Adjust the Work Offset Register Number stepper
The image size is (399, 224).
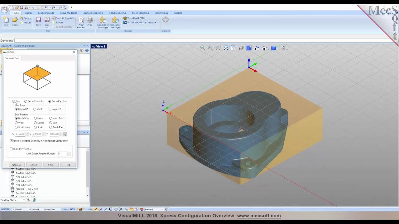coord(69,154)
